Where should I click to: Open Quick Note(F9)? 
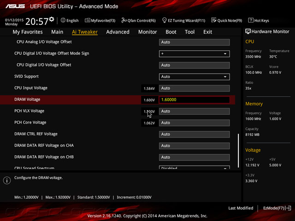(230, 20)
